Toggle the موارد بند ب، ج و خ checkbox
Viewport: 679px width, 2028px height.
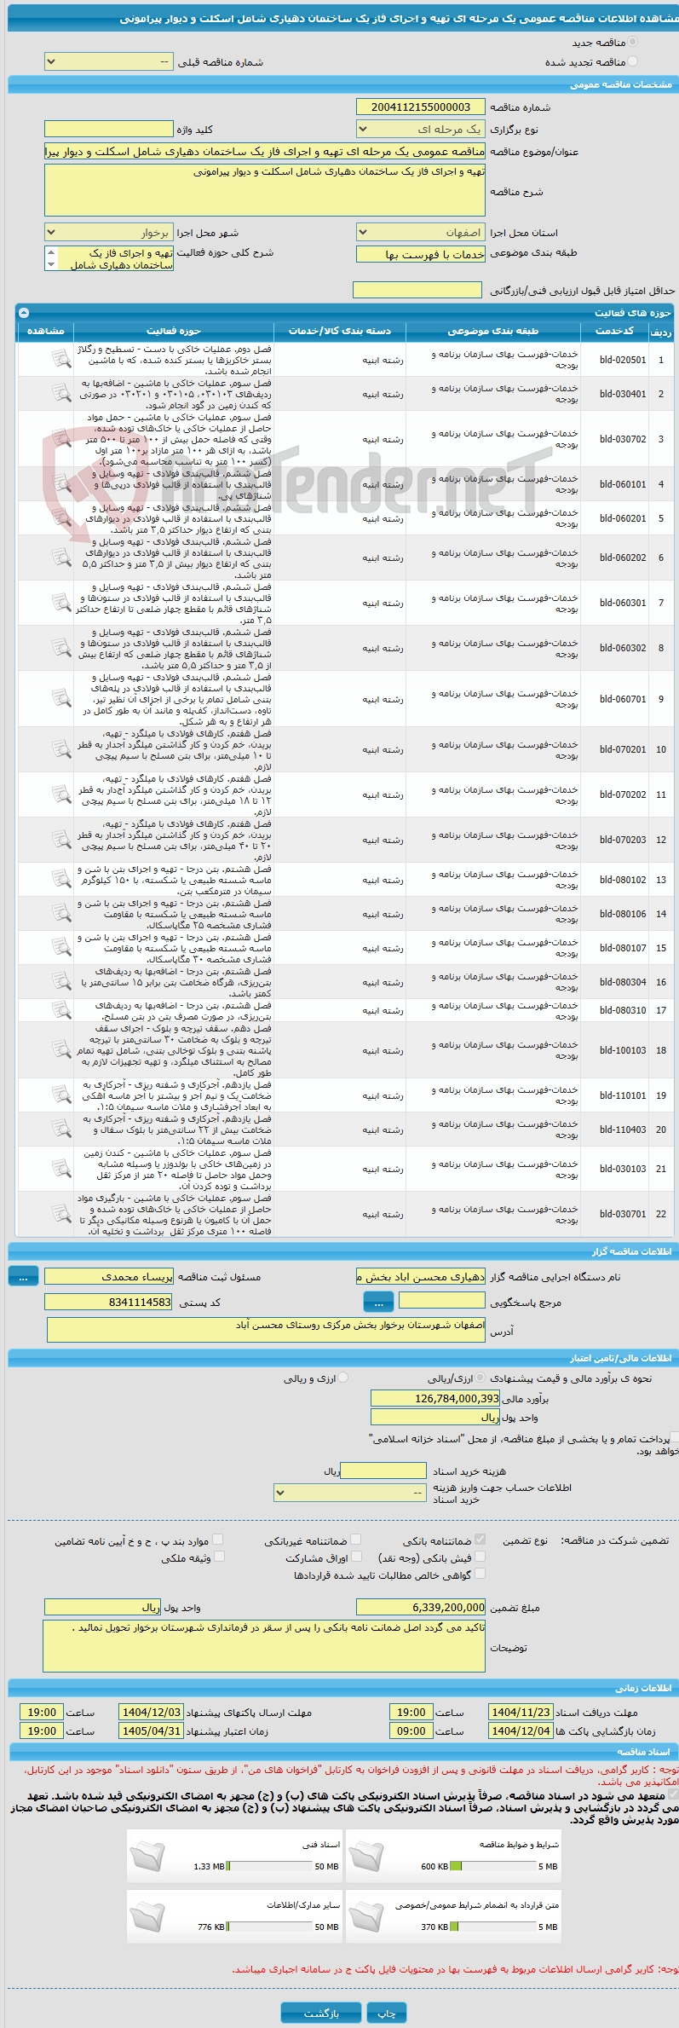(218, 1540)
